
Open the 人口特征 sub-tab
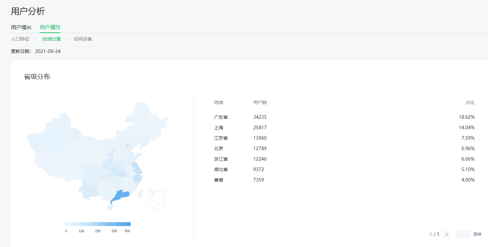[20, 39]
